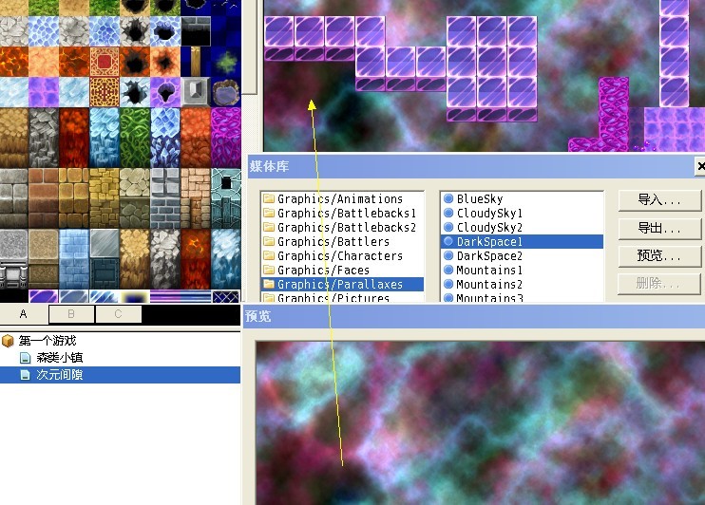Select the Mountains3 parallax file
The image size is (705, 505).
[522, 297]
